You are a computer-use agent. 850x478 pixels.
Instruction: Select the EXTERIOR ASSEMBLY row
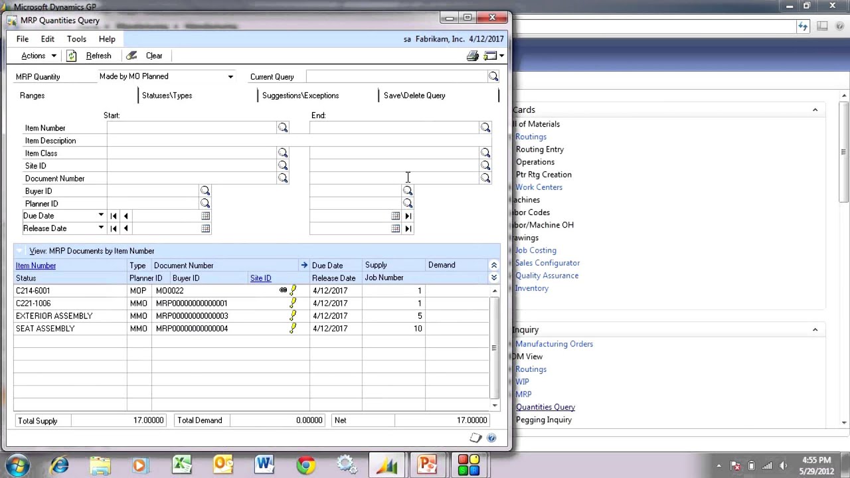coord(252,316)
